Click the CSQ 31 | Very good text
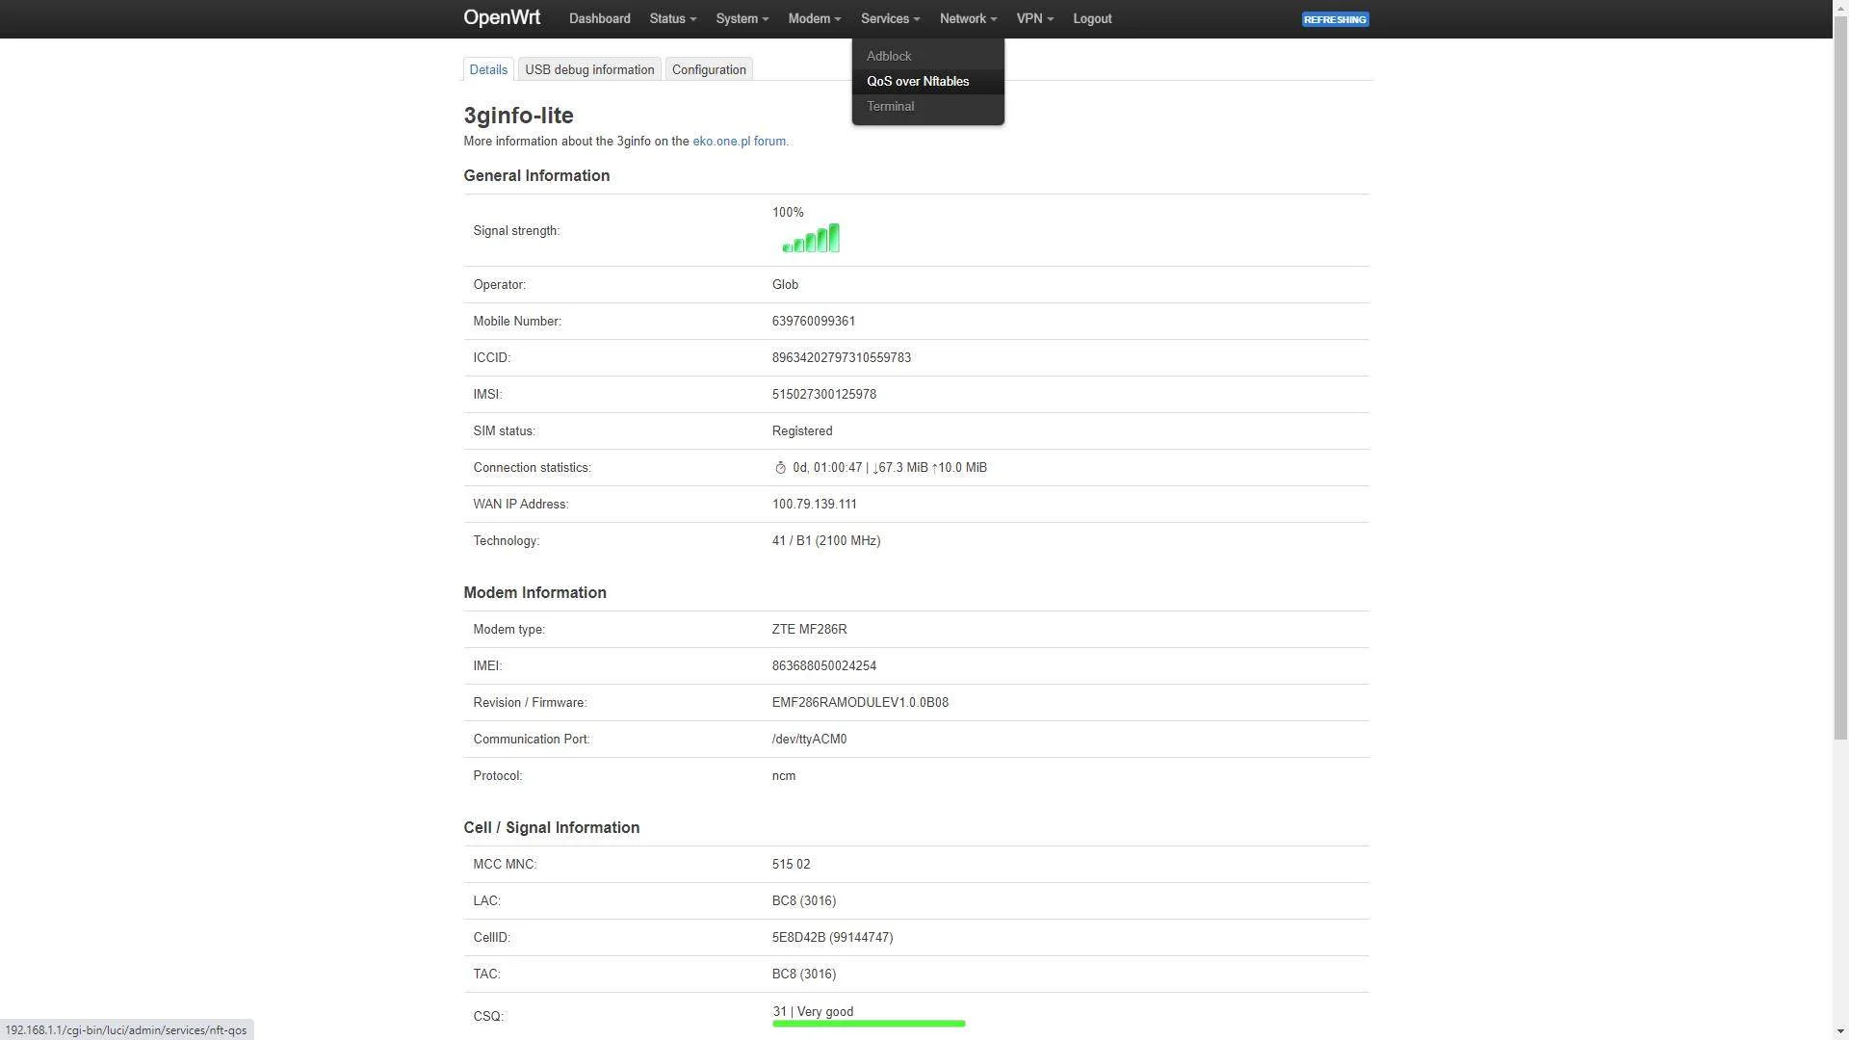Image resolution: width=1849 pixels, height=1040 pixels. [x=813, y=1011]
